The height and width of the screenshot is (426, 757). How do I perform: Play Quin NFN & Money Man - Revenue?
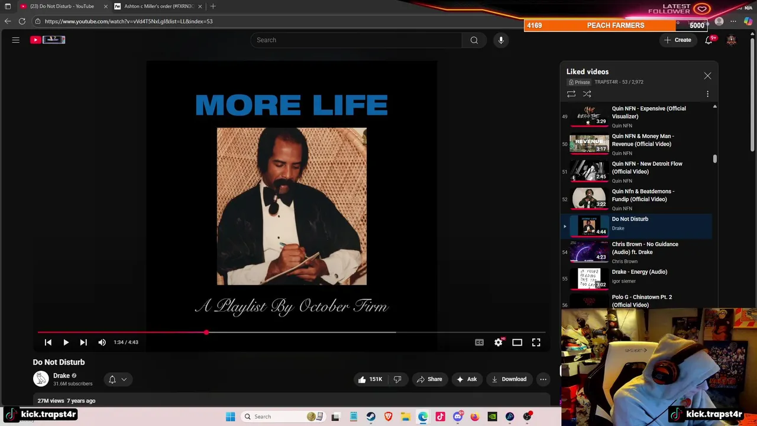point(638,144)
